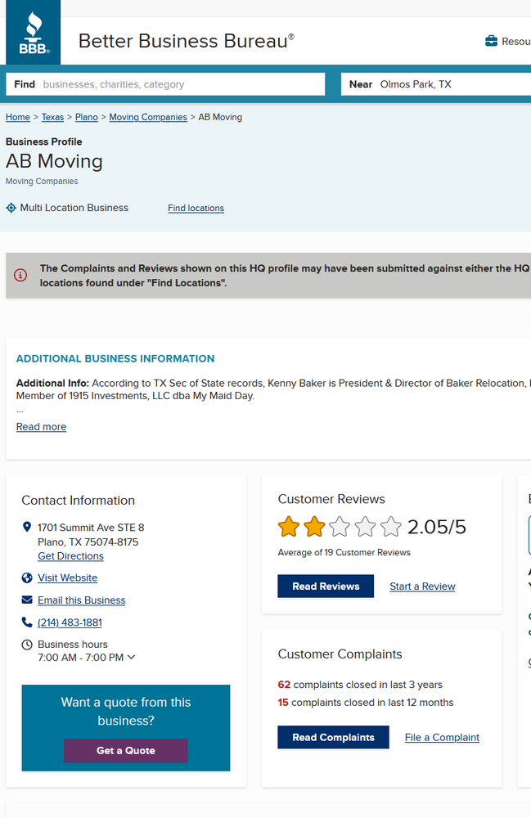Call the (214) 483-1881 phone link
This screenshot has width=531, height=818.
coord(70,622)
